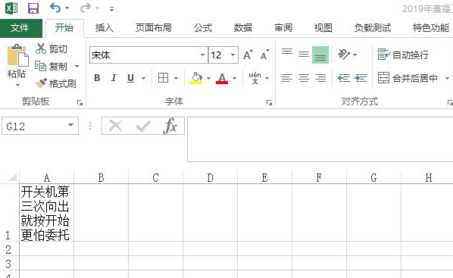Open the 字体 dialog launcher
The width and height of the screenshot is (453, 278).
(x=269, y=102)
